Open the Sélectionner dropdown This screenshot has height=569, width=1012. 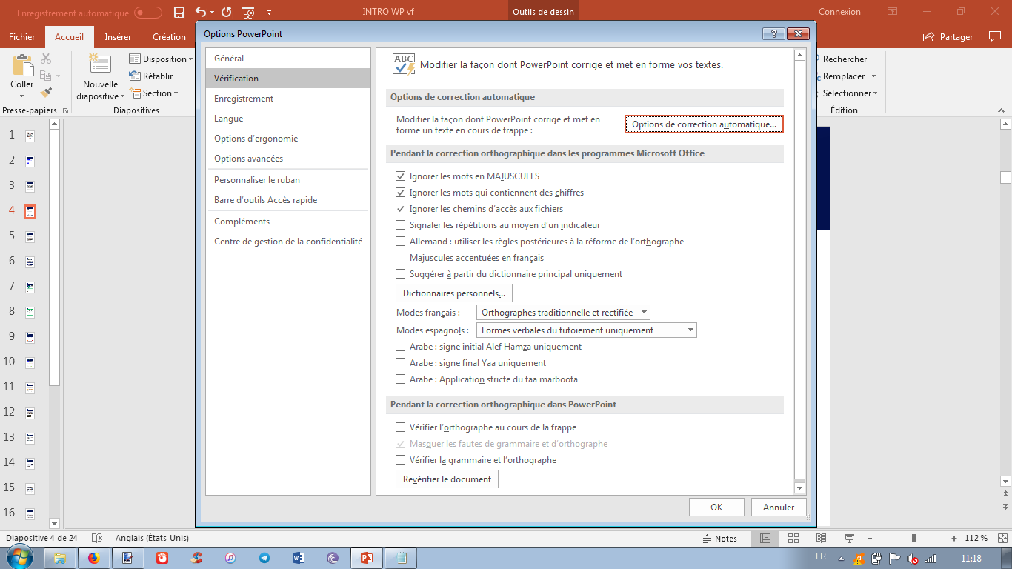pos(850,93)
